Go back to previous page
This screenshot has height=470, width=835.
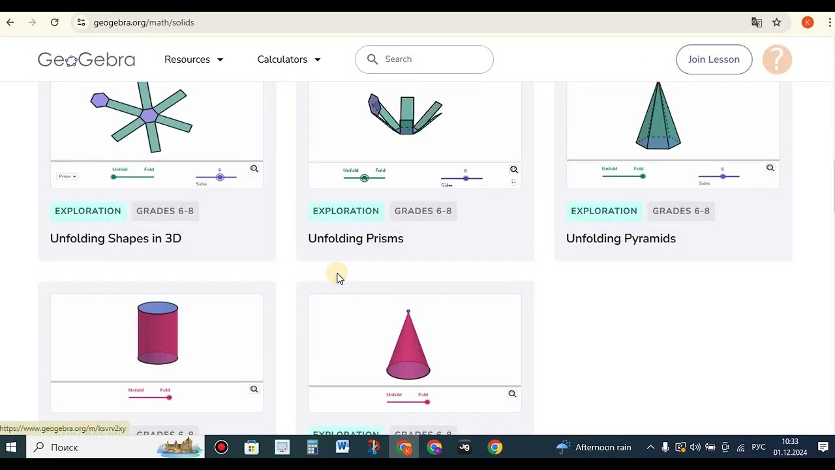click(10, 22)
